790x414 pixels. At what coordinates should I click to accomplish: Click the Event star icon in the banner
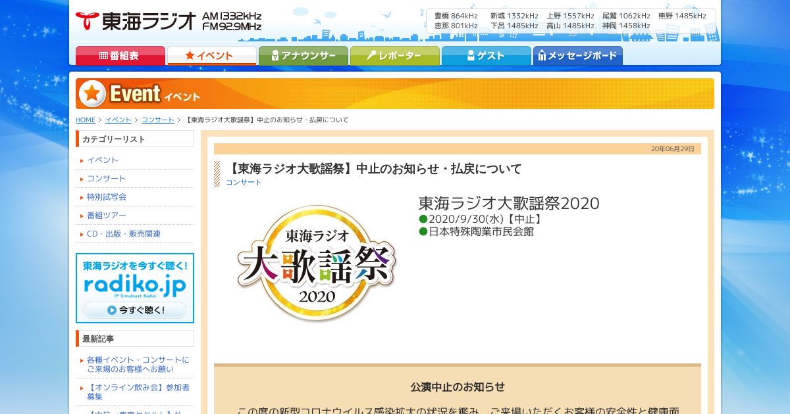(x=92, y=94)
